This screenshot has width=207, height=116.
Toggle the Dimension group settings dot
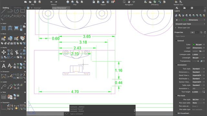(x=25, y=72)
